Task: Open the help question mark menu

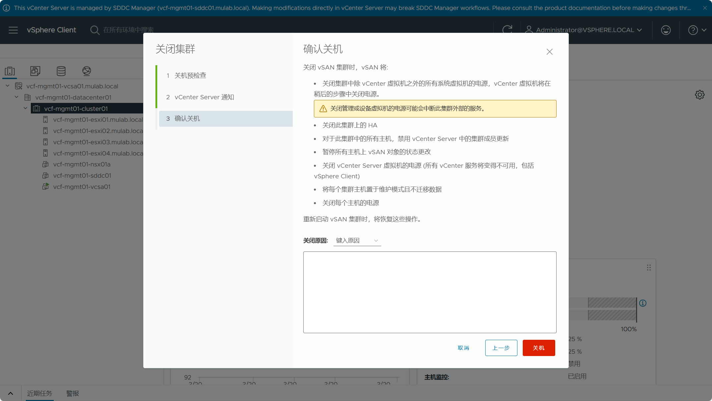Action: coord(693,30)
